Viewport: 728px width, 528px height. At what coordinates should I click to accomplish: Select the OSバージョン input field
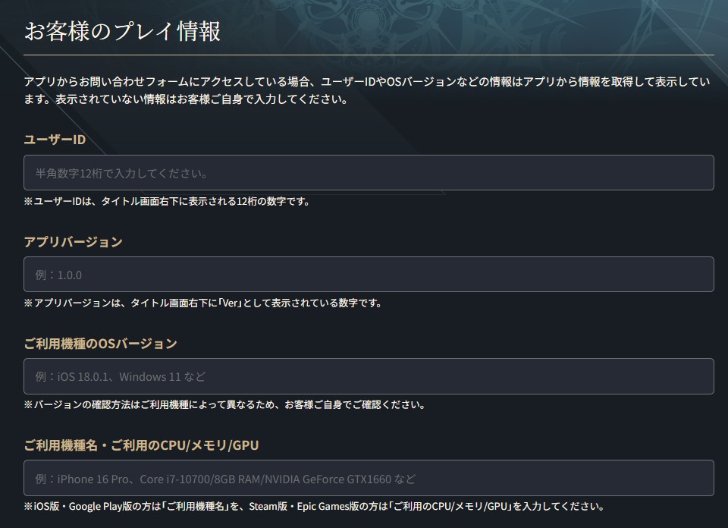pyautogui.click(x=369, y=376)
